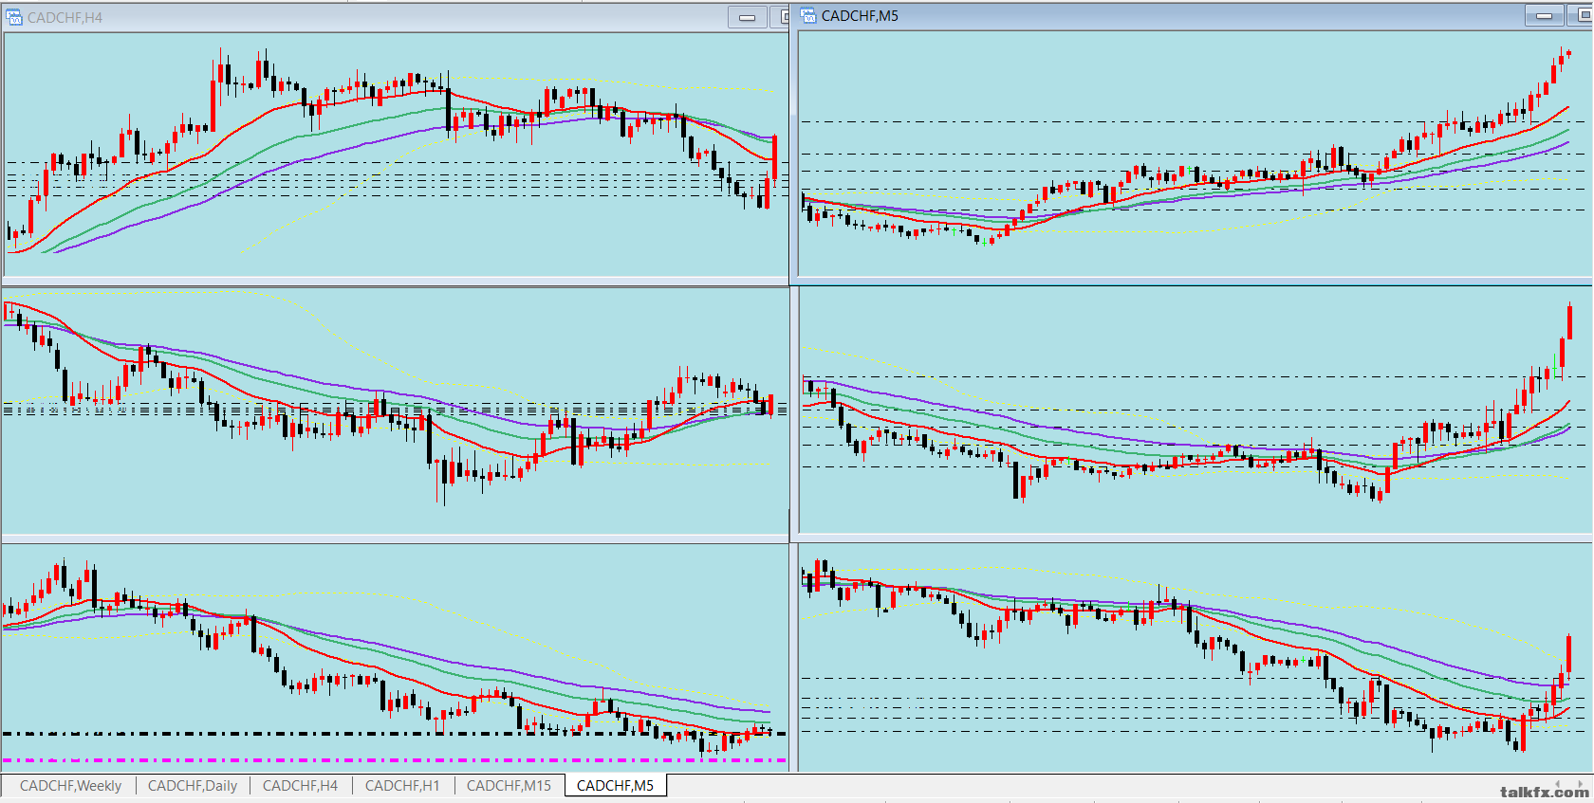Screen dimensions: 1594x803
Task: Activate the CADCHF,M5 chart tab
Action: point(615,785)
